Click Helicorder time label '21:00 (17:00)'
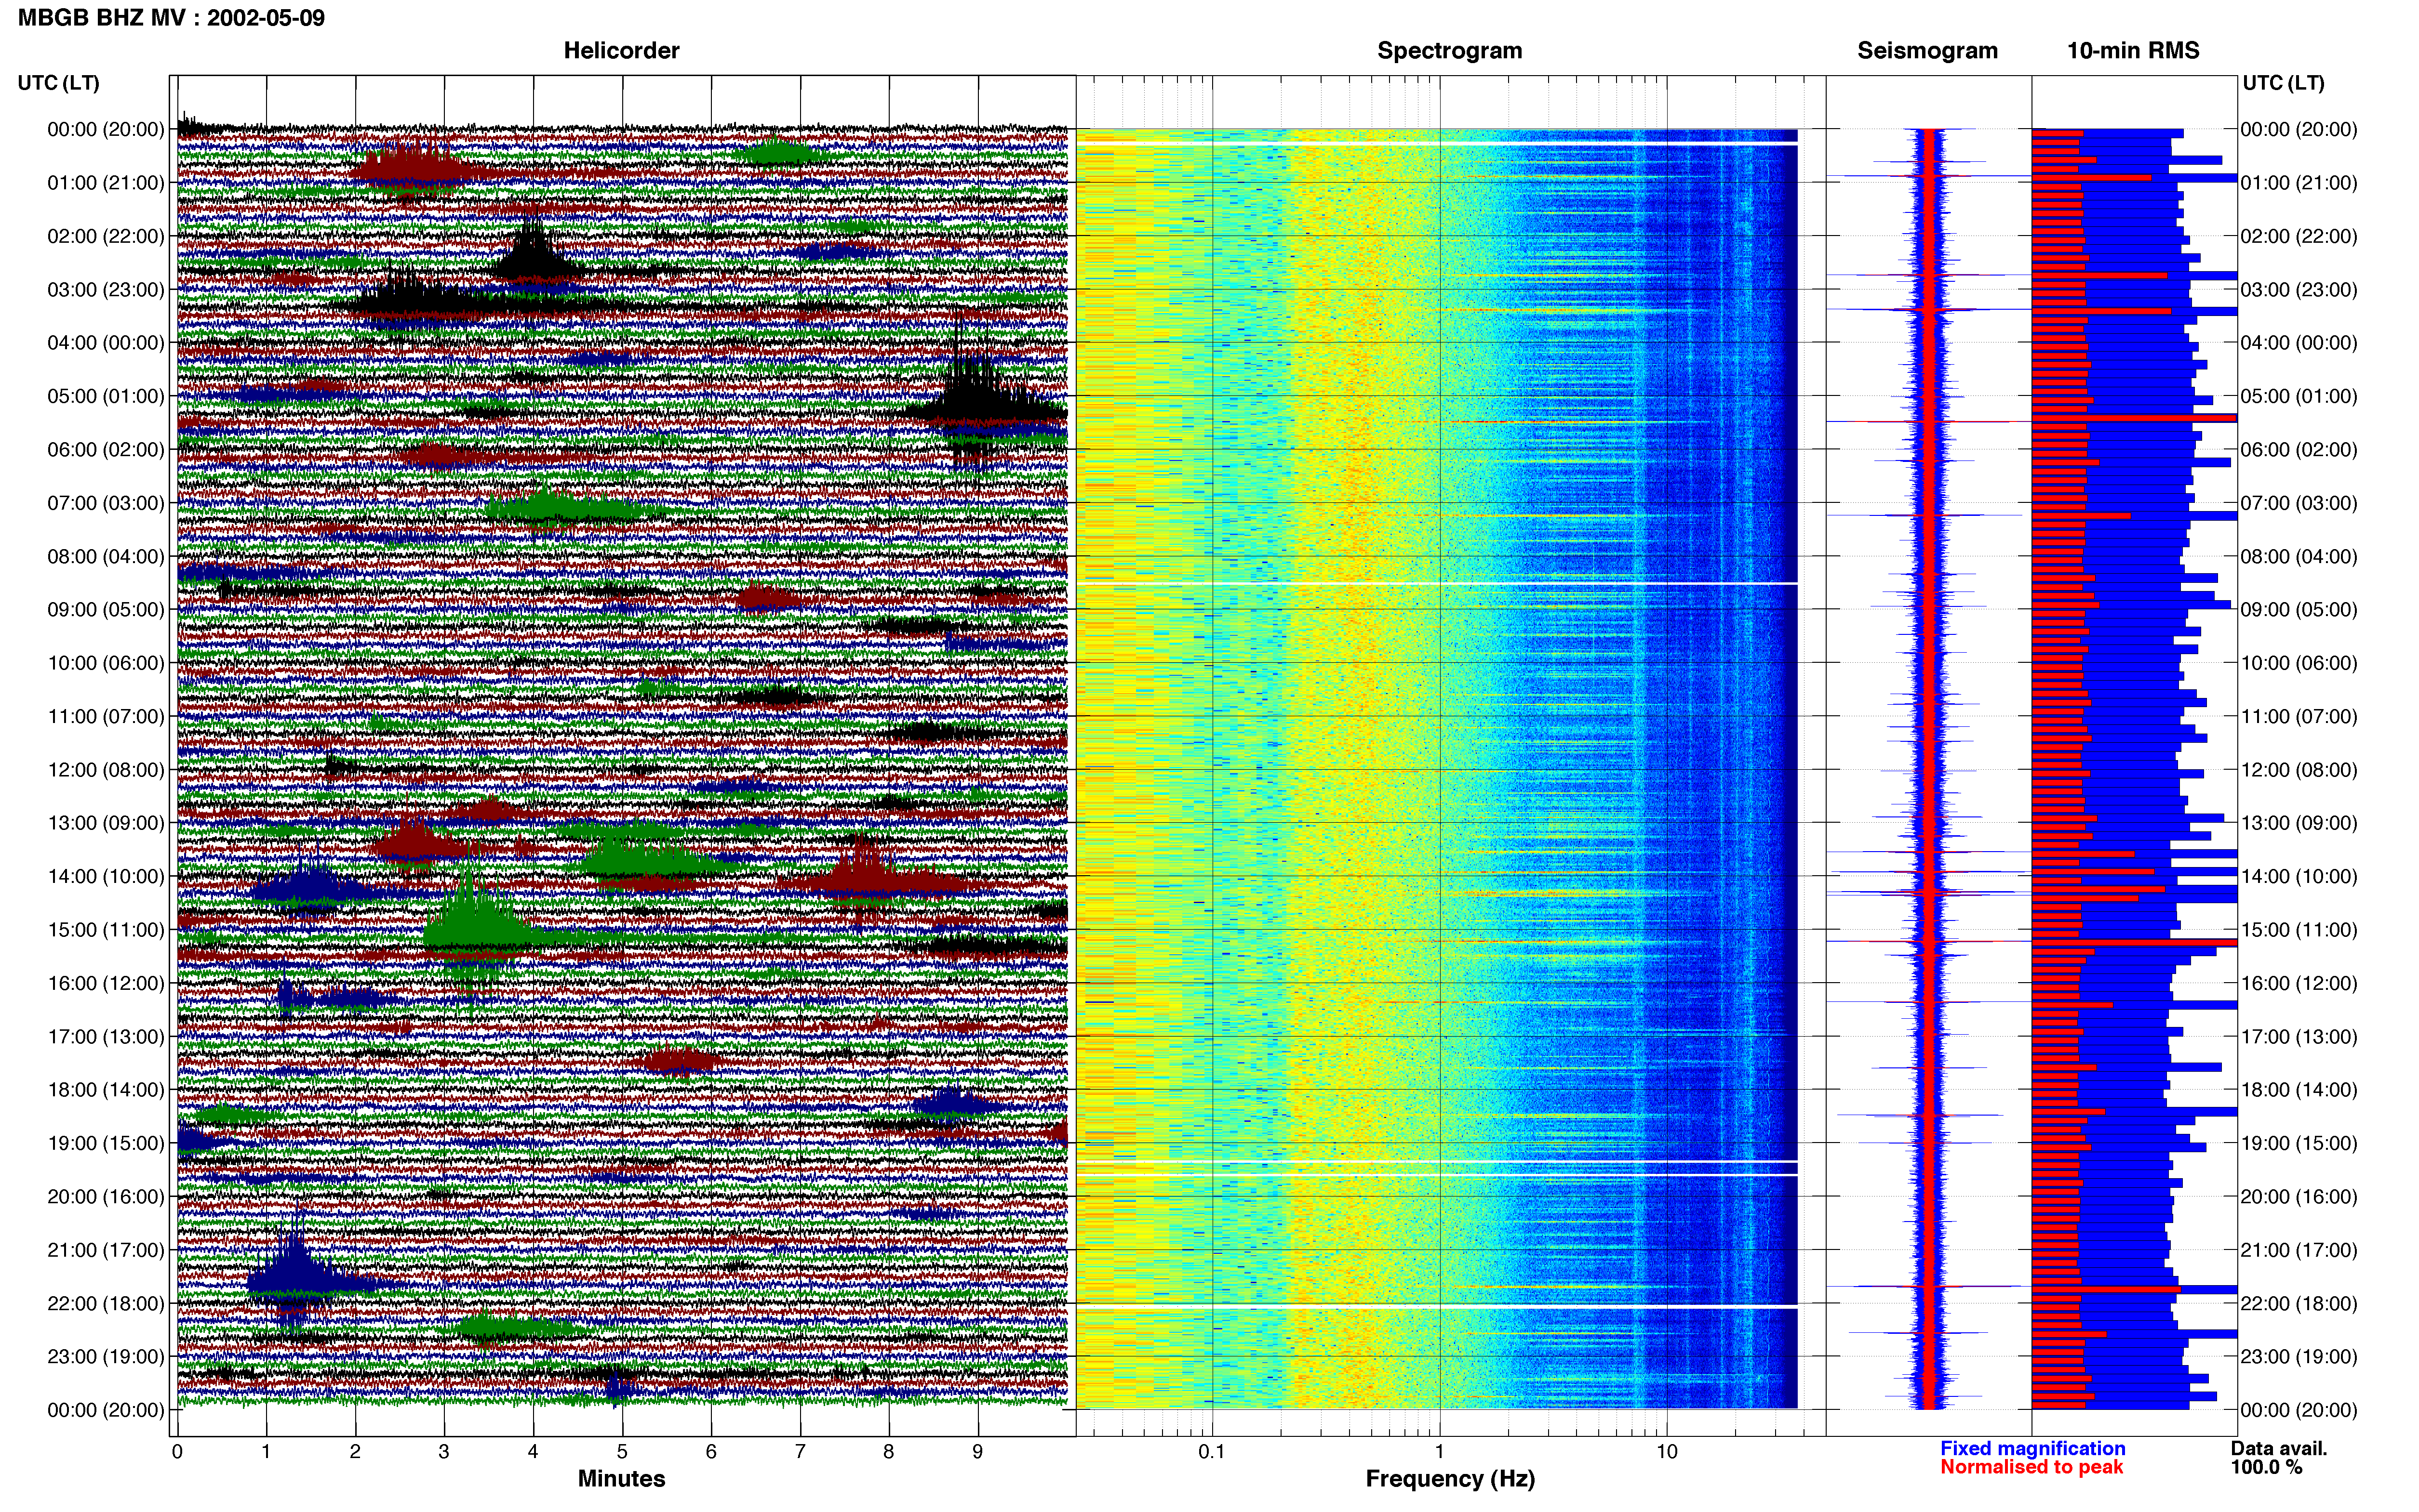2419x1512 pixels. (106, 1250)
